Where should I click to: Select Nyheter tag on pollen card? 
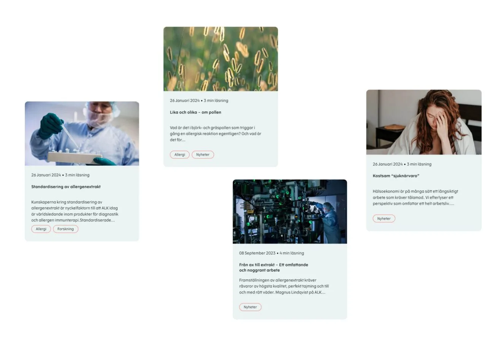[x=203, y=155]
